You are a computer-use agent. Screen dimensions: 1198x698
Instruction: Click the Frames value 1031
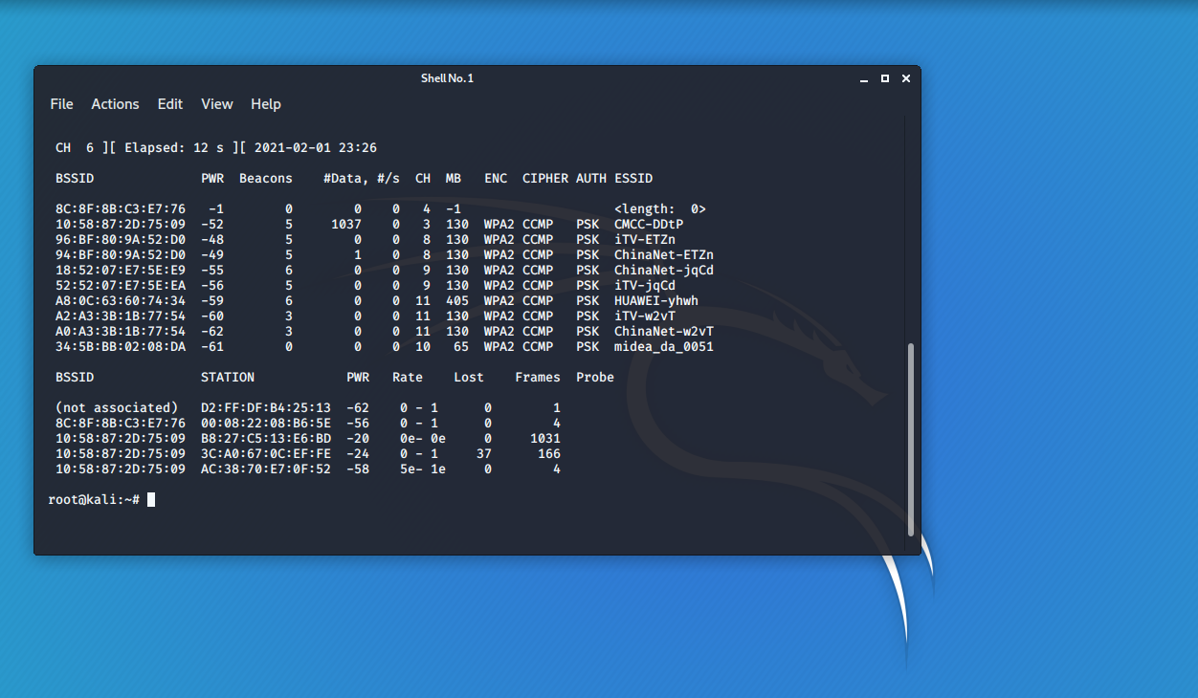tap(545, 439)
